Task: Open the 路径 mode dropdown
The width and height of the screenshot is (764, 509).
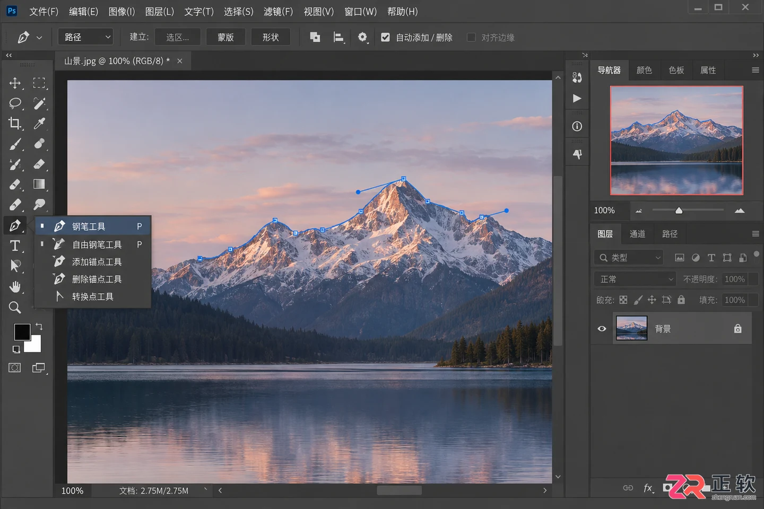Action: click(x=86, y=37)
